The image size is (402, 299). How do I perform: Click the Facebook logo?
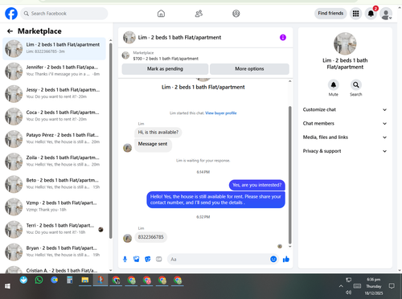pos(11,14)
